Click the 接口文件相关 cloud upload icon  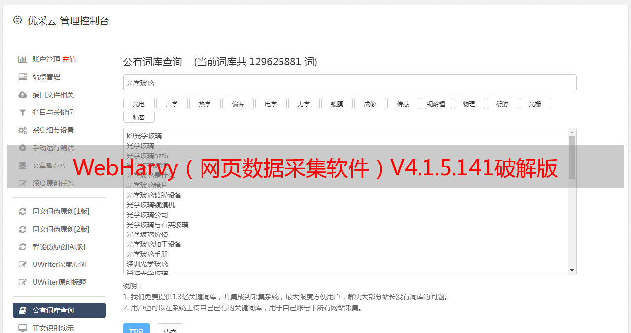click(23, 95)
